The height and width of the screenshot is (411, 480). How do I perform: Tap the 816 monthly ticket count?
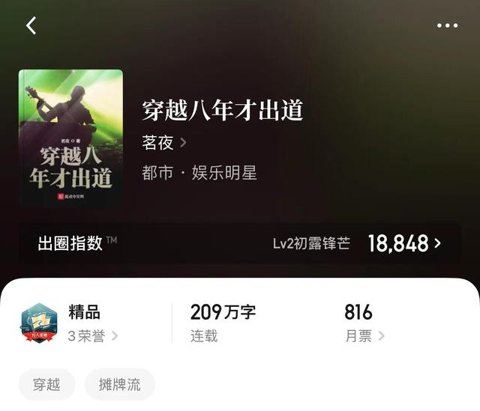358,312
